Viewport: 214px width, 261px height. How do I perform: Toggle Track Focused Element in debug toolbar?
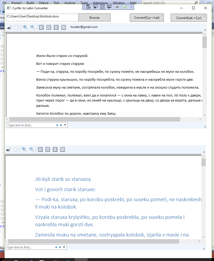(x=109, y=7)
